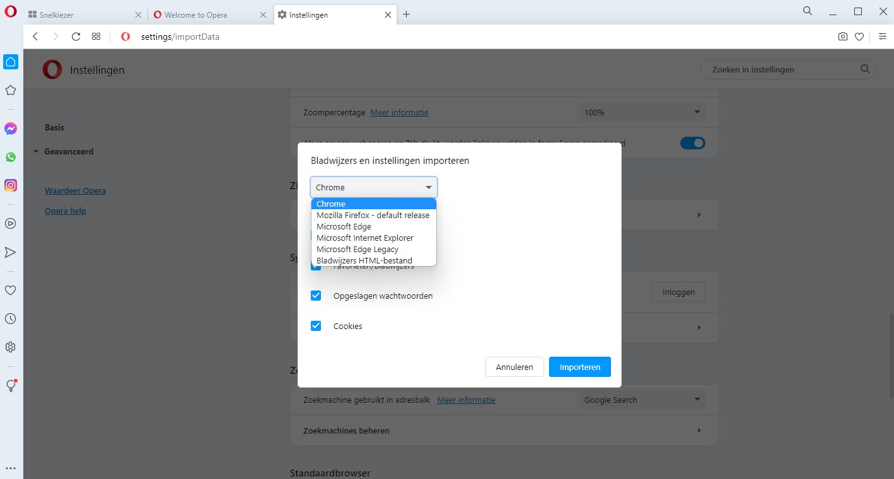
Task: Open a new tab with the plus button
Action: point(407,14)
